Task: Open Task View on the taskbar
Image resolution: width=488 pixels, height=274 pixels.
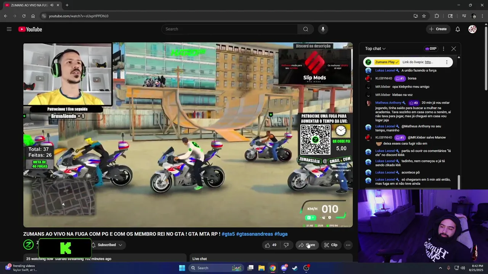Action: tap(250, 268)
